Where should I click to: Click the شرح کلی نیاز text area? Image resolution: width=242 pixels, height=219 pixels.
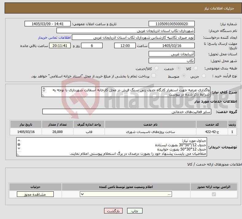point(126,92)
